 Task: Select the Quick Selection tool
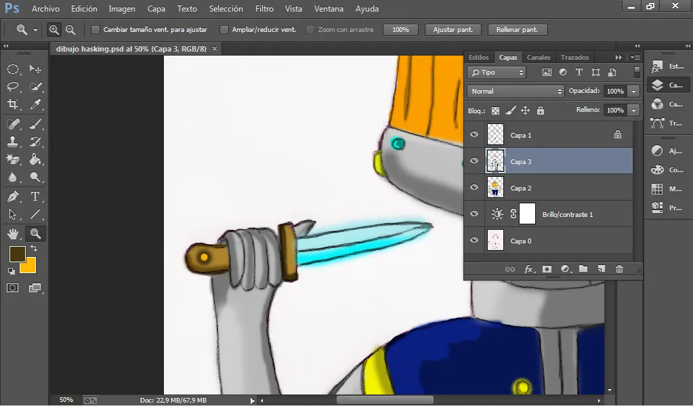35,87
